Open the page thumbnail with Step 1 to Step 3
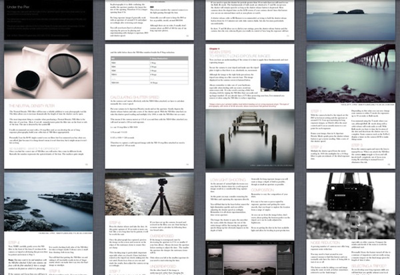 coord(351,107)
